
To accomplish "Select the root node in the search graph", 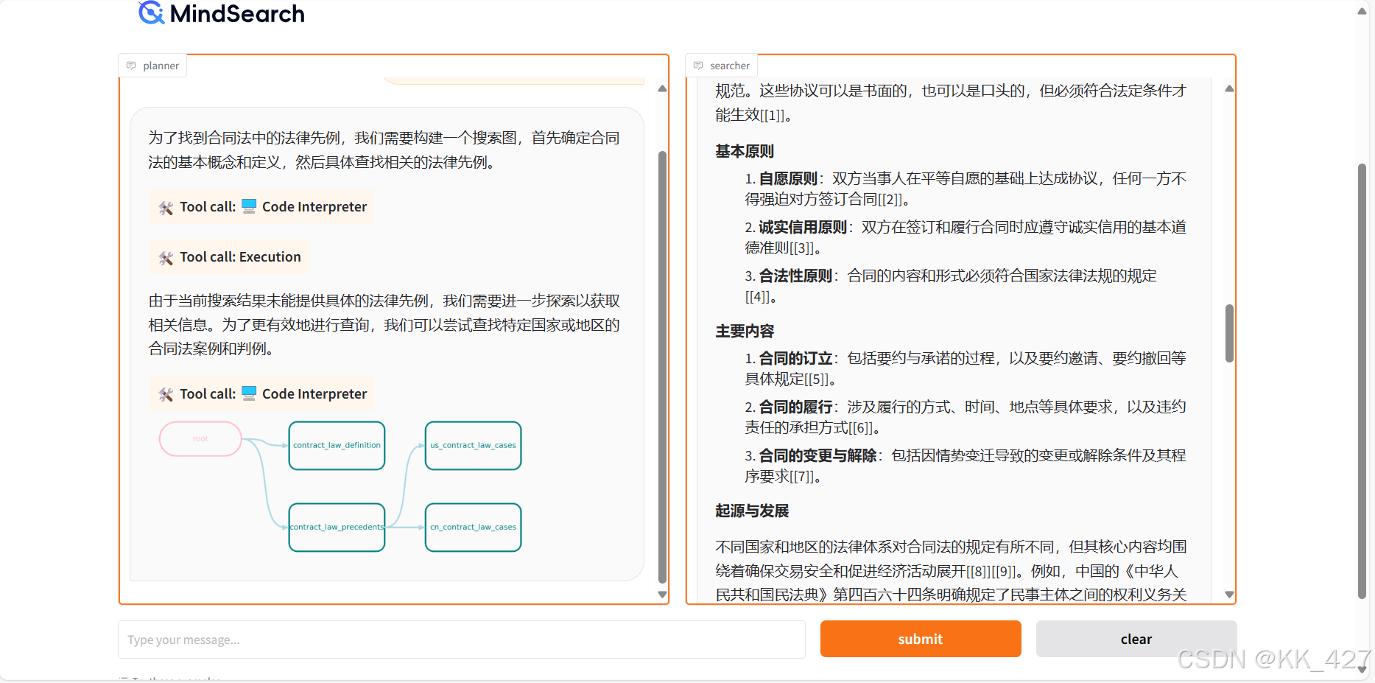I will pos(200,438).
